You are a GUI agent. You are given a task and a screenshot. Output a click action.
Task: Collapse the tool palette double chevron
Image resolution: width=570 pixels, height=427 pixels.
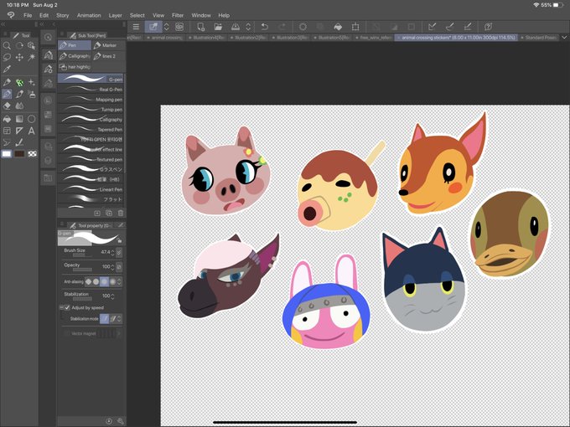point(3,24)
